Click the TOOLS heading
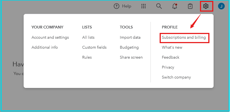 126,27
